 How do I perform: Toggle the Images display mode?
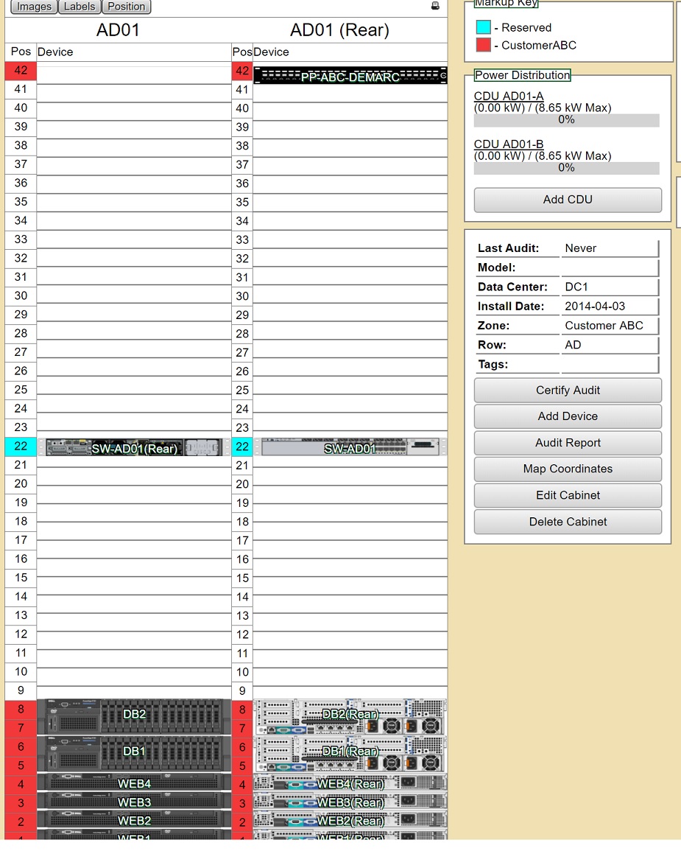point(33,7)
